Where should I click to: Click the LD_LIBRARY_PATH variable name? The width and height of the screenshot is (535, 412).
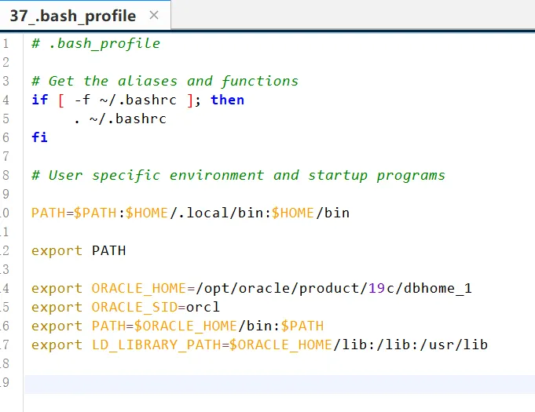156,345
